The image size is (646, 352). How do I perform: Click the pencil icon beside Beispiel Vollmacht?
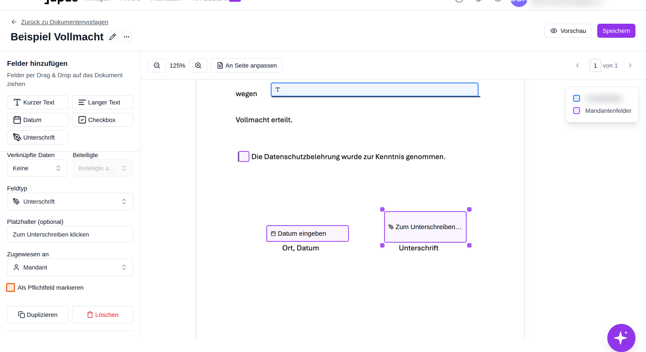coord(113,37)
